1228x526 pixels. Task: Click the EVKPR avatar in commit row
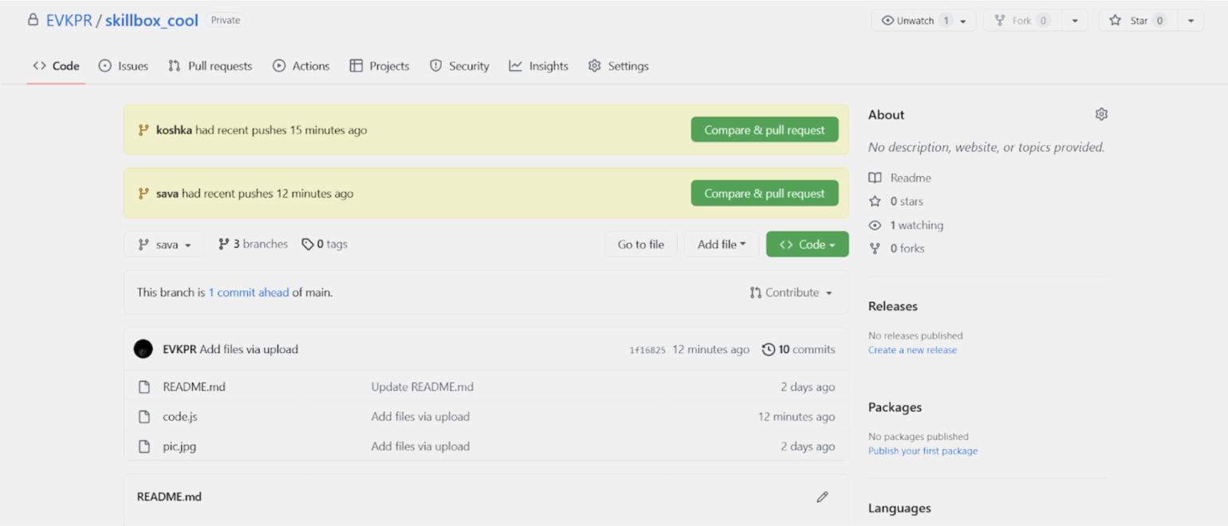pyautogui.click(x=144, y=349)
